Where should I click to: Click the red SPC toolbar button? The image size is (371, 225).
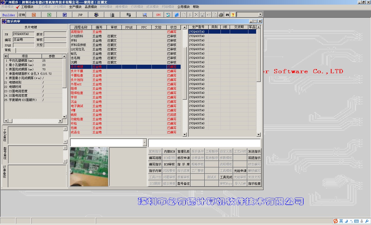158,15
